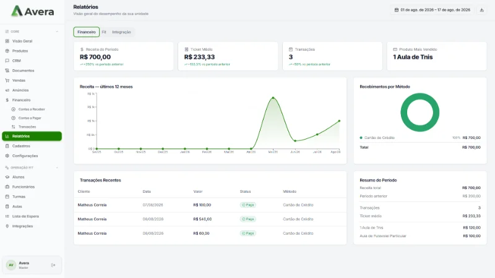Image resolution: width=495 pixels, height=278 pixels.
Task: Open the date range picker
Action: tap(432, 10)
